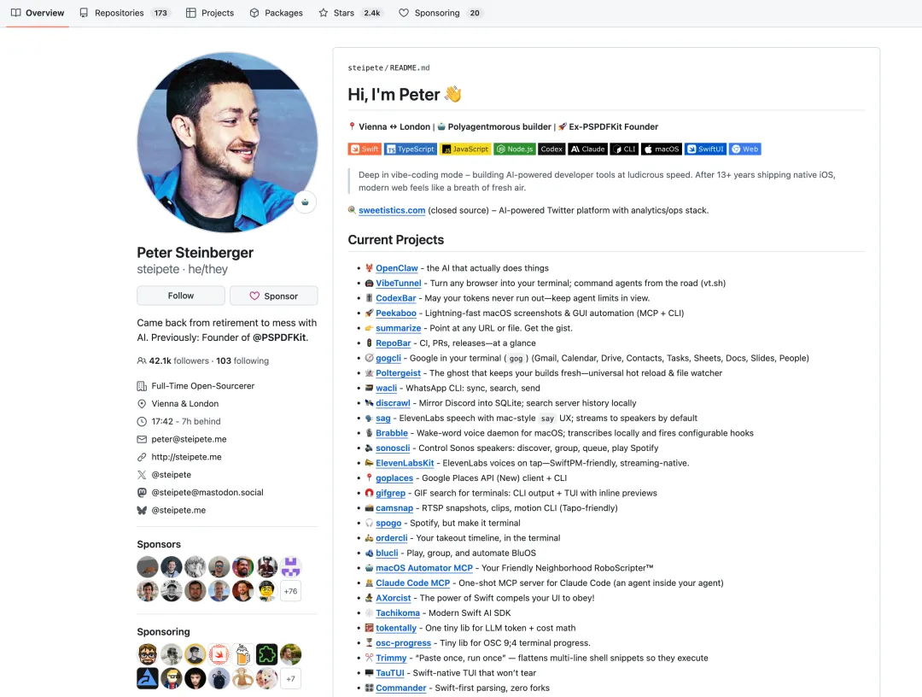Click the heart Sponsor button
This screenshot has width=922, height=697.
pos(273,296)
